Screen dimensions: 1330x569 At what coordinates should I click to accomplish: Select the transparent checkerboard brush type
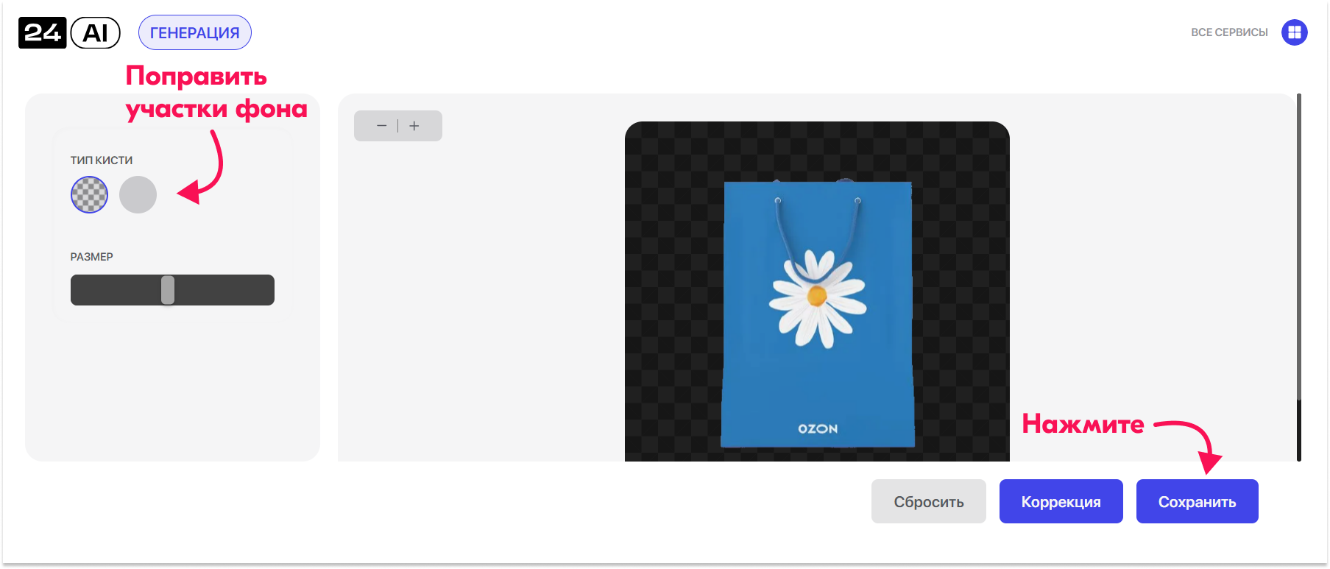click(x=89, y=195)
